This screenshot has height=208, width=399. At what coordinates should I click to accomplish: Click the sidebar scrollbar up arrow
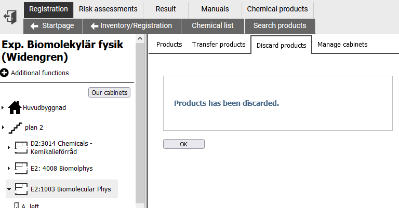(x=140, y=38)
